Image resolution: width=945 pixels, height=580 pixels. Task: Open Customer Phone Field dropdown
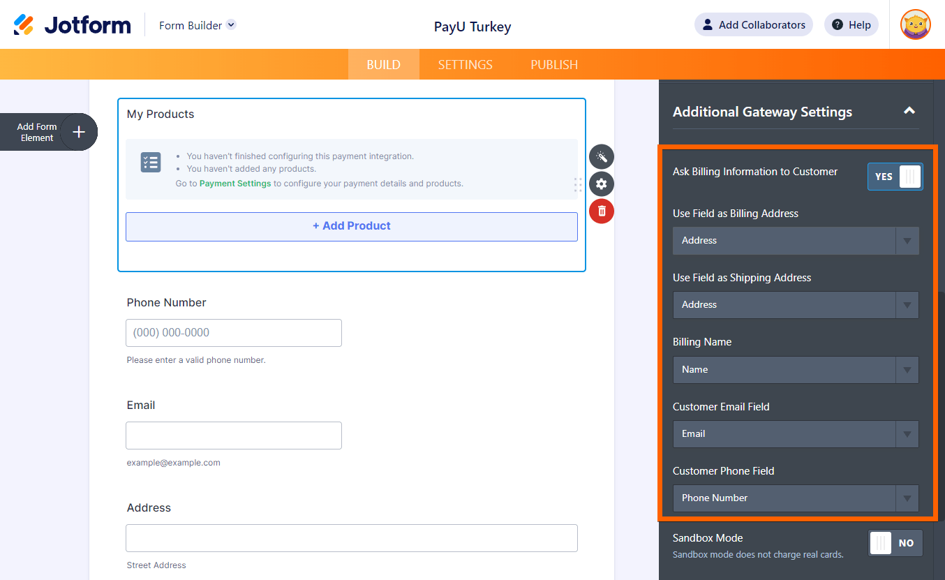tap(796, 498)
